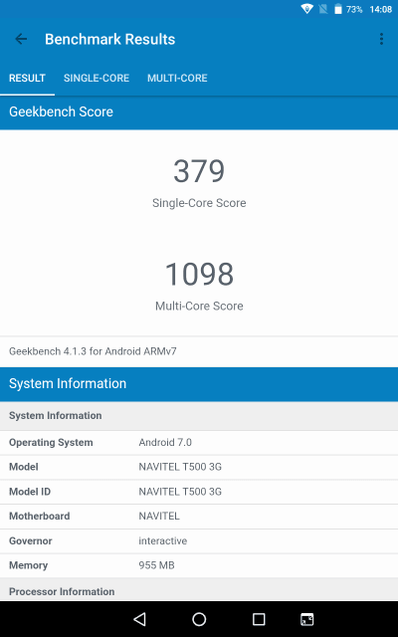Tap the blue System Information header
The height and width of the screenshot is (637, 398).
pos(199,384)
